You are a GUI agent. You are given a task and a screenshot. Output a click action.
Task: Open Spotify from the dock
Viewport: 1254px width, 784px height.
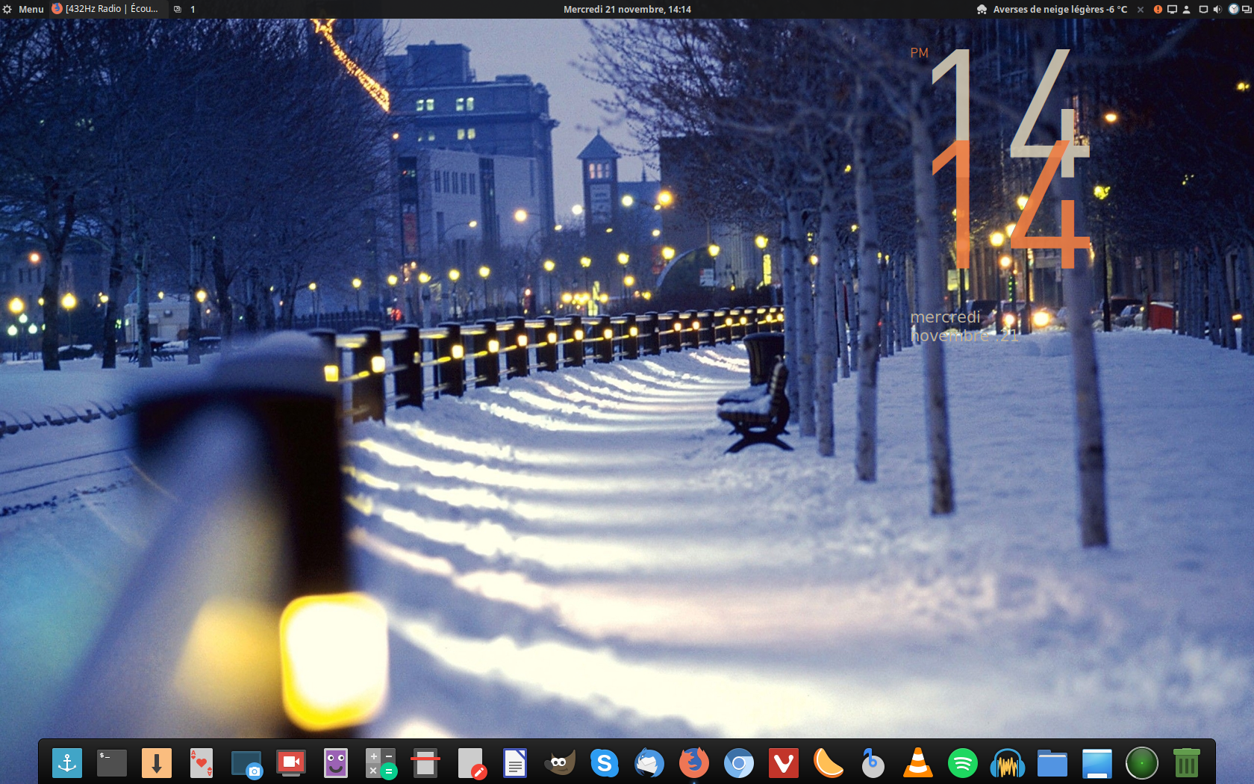[x=963, y=763]
